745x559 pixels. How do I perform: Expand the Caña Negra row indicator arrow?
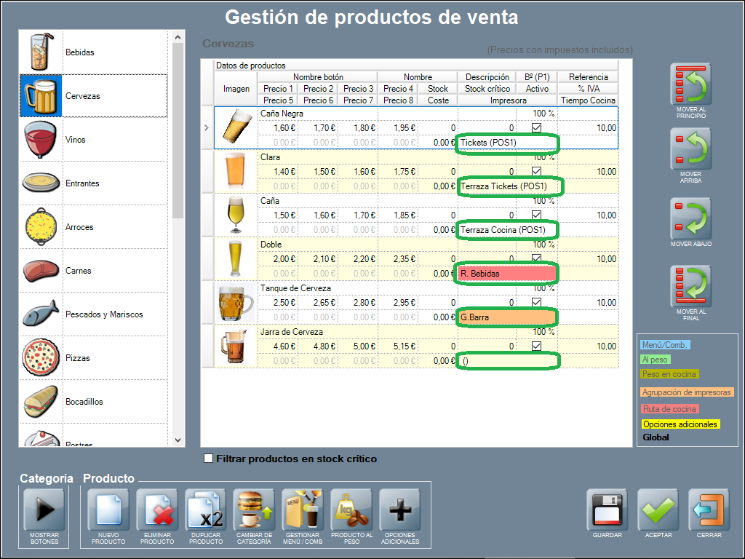pyautogui.click(x=206, y=128)
